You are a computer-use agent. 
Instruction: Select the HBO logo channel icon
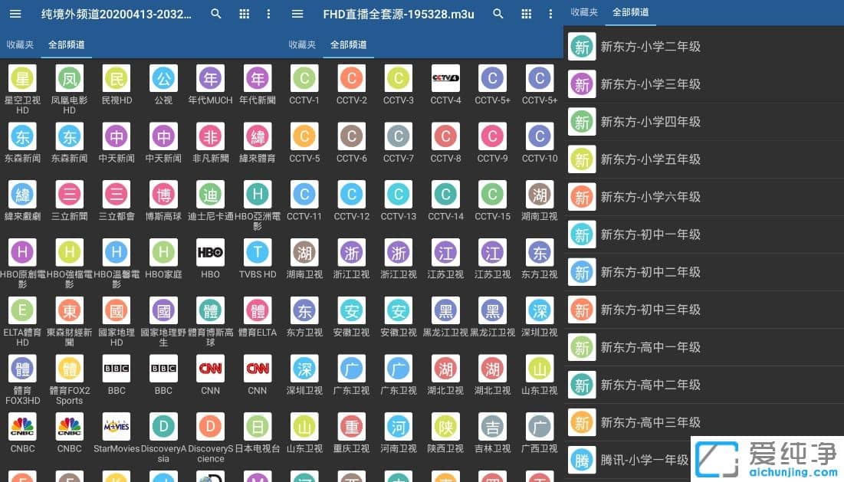pyautogui.click(x=210, y=252)
